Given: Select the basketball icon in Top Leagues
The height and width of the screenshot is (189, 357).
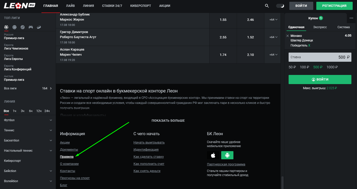Looking at the screenshot, I should coord(23,27).
